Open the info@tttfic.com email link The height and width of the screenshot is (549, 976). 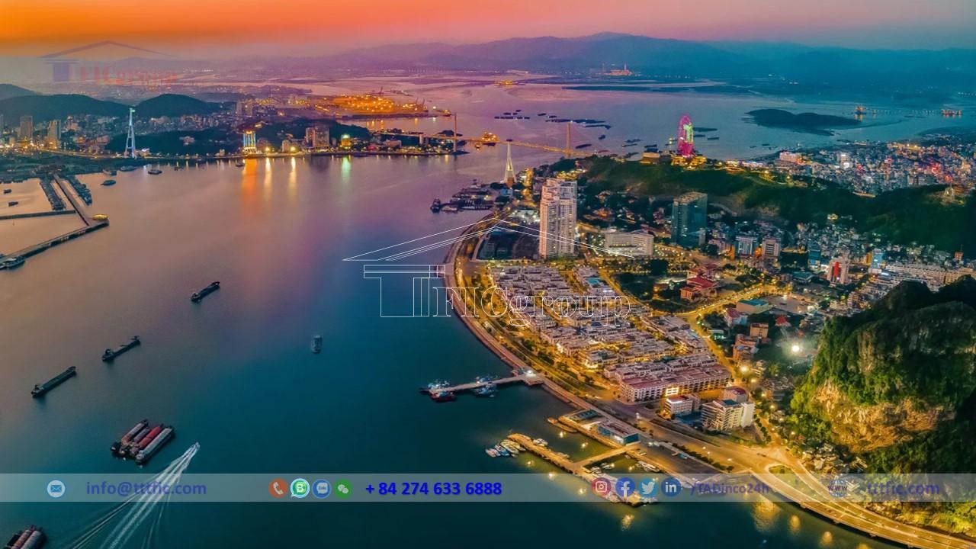(x=146, y=489)
